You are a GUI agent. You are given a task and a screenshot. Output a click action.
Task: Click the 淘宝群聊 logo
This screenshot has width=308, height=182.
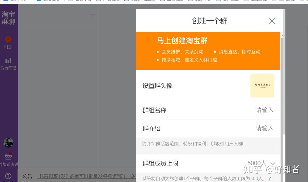coord(8,18)
